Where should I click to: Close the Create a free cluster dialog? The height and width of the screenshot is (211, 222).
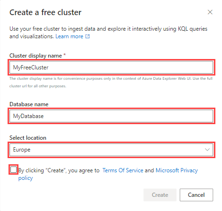point(210,12)
